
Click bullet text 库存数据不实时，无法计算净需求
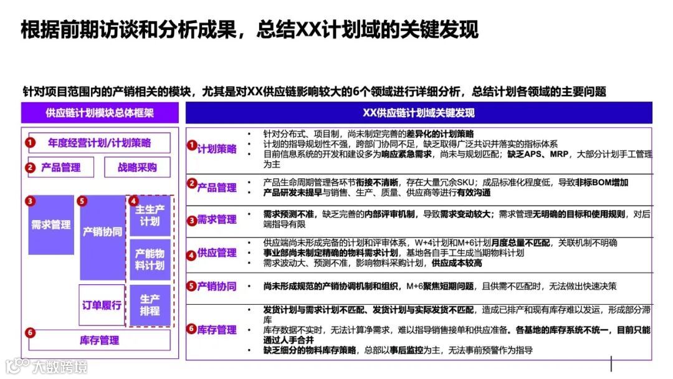point(457,335)
